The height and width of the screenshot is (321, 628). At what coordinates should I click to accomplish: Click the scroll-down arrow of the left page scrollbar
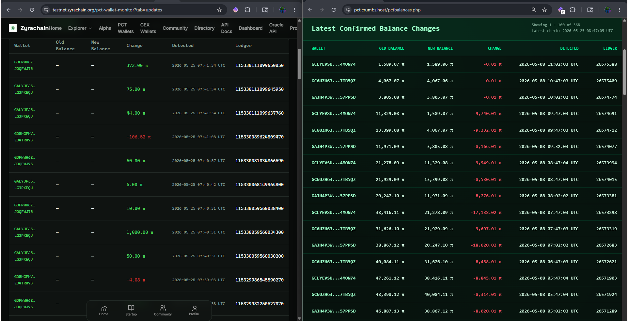click(x=299, y=318)
